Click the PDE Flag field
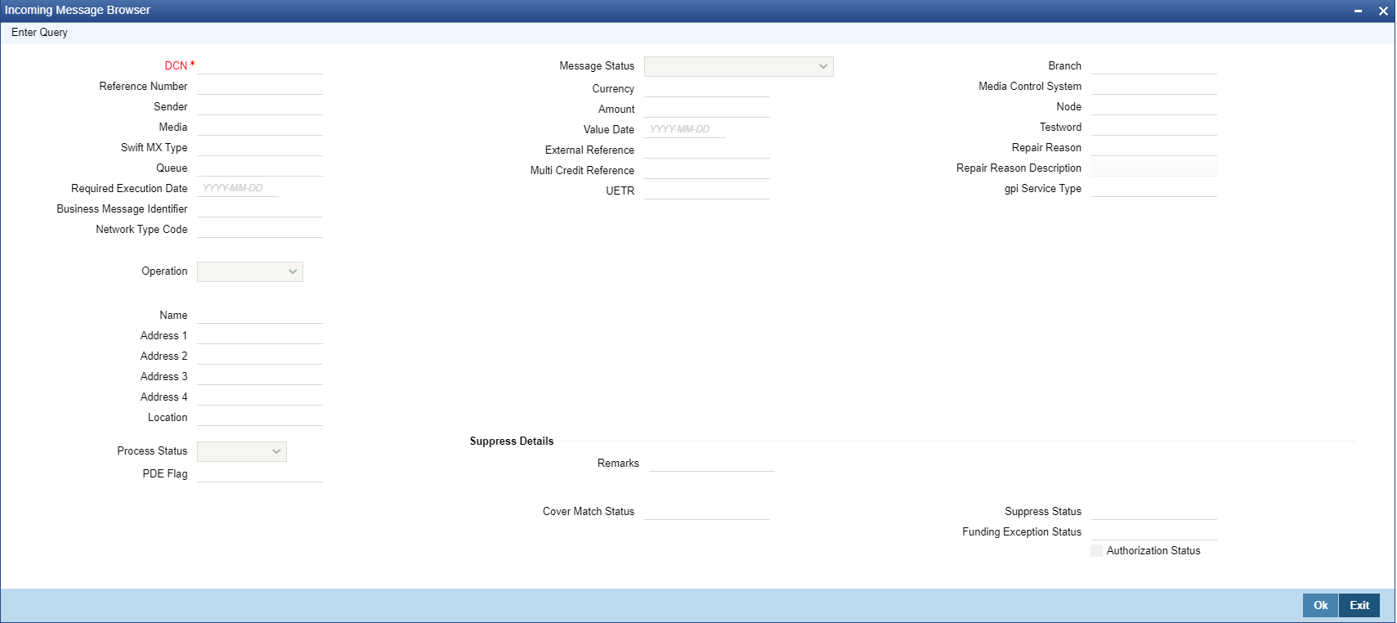This screenshot has height=623, width=1397. [x=260, y=474]
